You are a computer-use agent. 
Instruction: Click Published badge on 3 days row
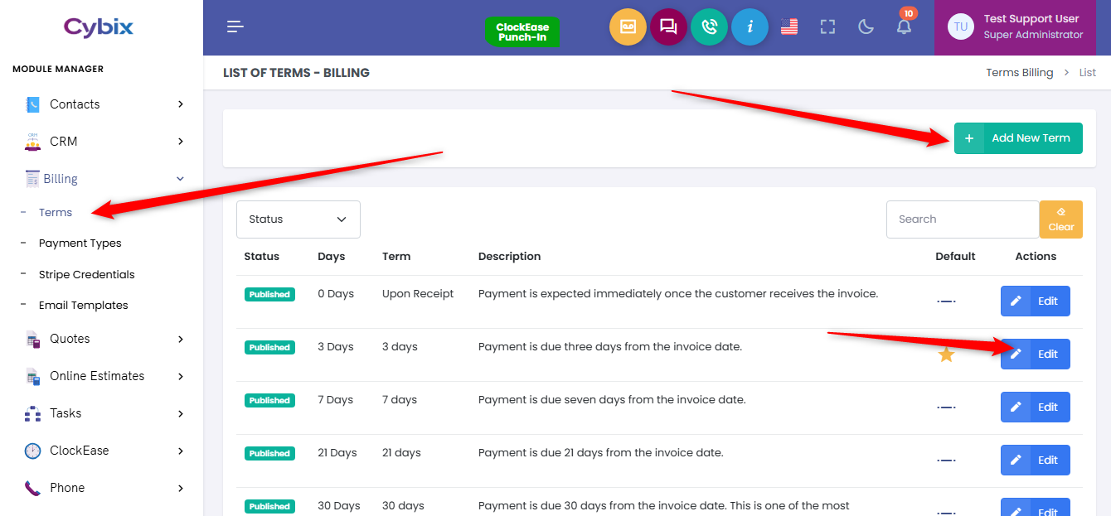pos(269,347)
